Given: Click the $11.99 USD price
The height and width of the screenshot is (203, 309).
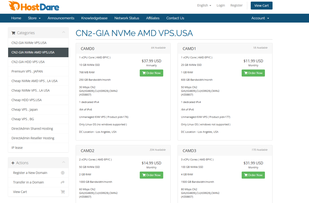Looking at the screenshot, I should pos(253,61).
